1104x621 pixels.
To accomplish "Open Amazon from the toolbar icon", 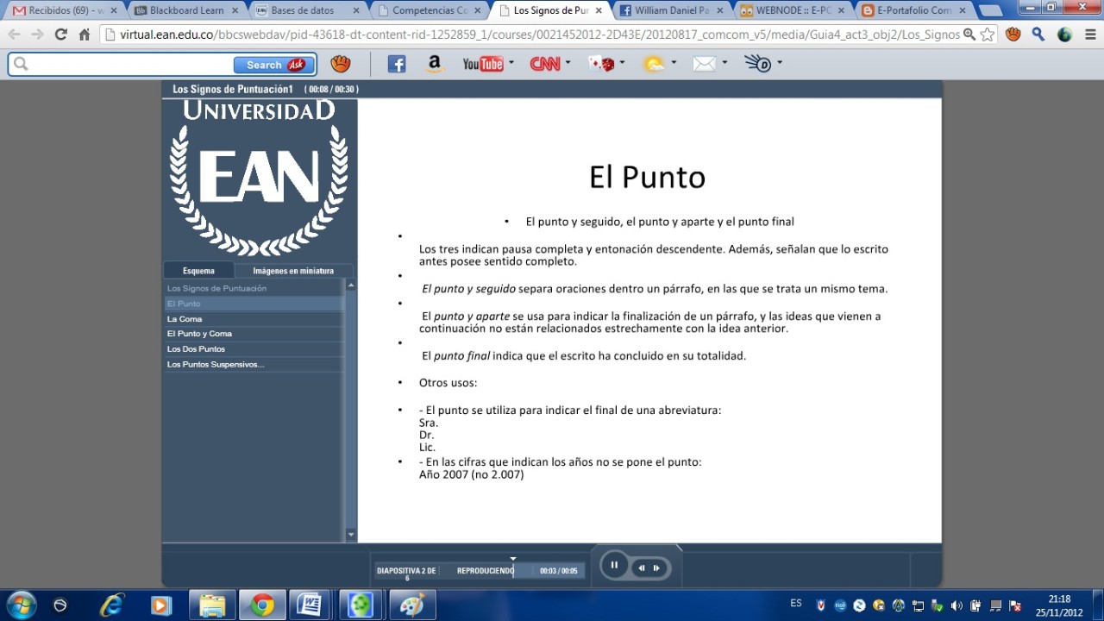I will point(434,65).
